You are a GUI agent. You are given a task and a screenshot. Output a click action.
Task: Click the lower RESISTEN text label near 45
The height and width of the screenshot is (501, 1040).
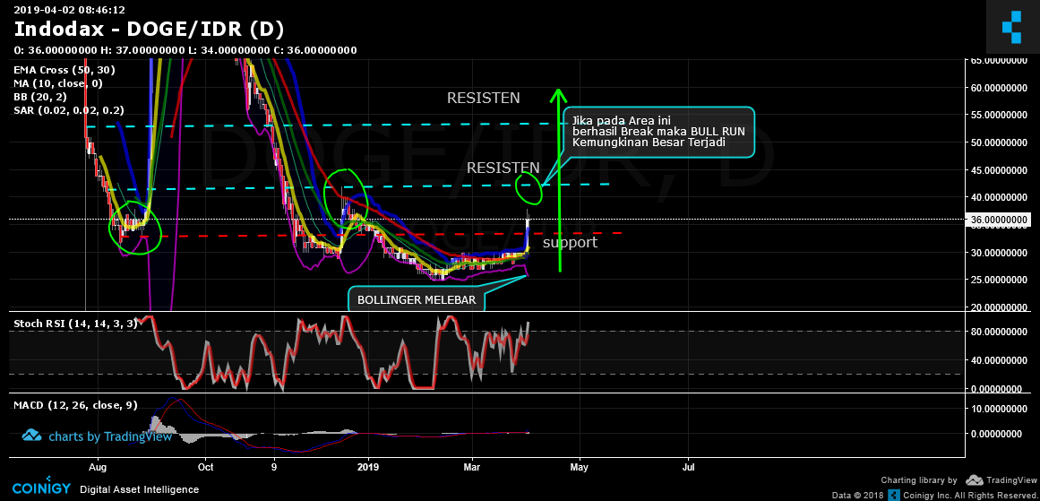click(503, 168)
